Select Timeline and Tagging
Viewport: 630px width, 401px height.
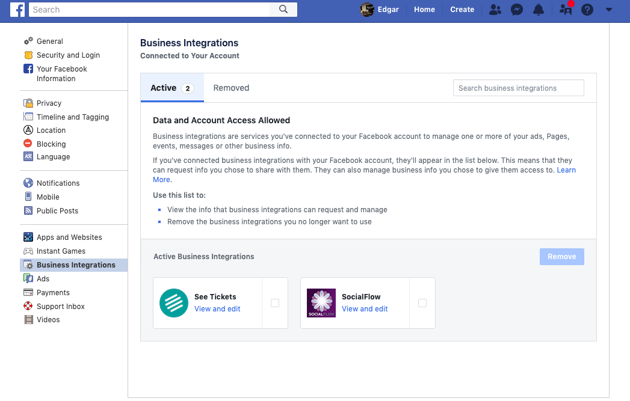point(73,117)
